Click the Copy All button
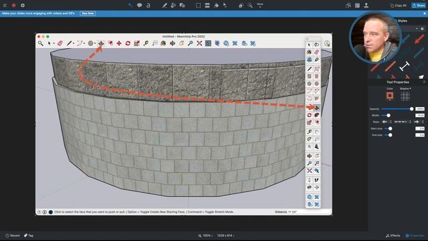Viewport: 428px width, 241px height. coord(399,5)
